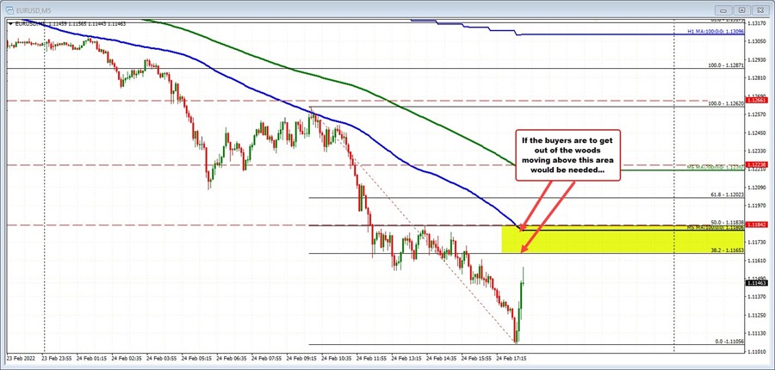Click the 1.11130 price scale value
775x370 pixels.
click(x=757, y=333)
